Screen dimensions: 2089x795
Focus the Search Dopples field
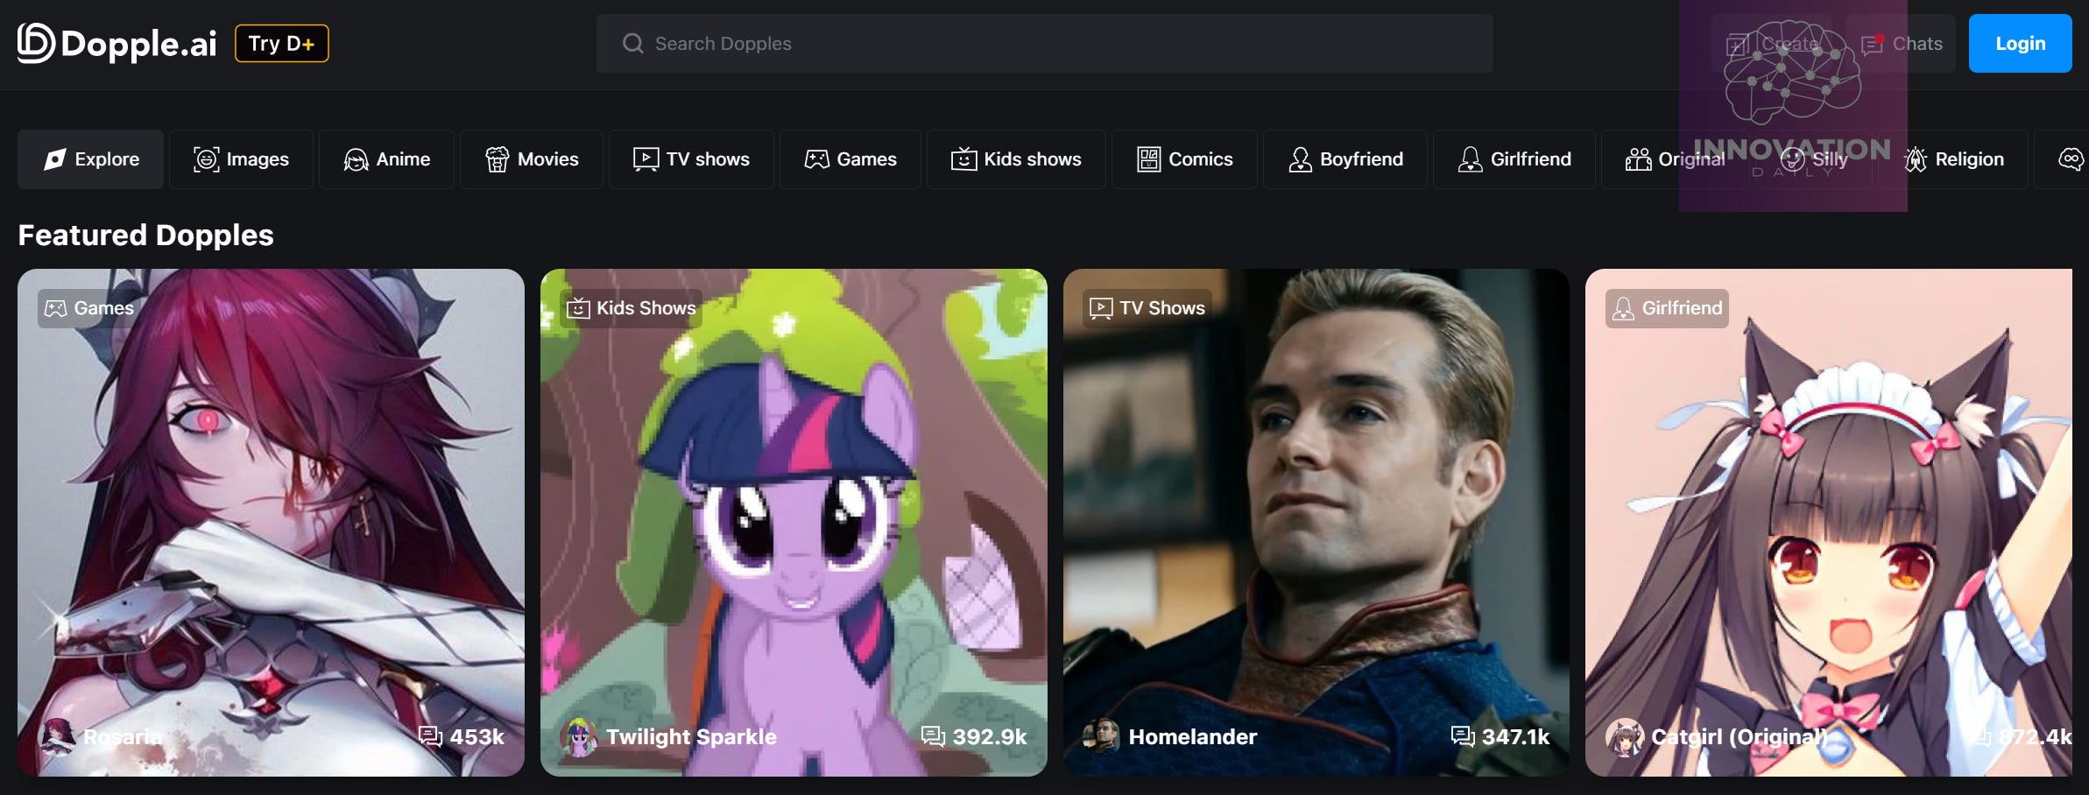(x=1044, y=43)
